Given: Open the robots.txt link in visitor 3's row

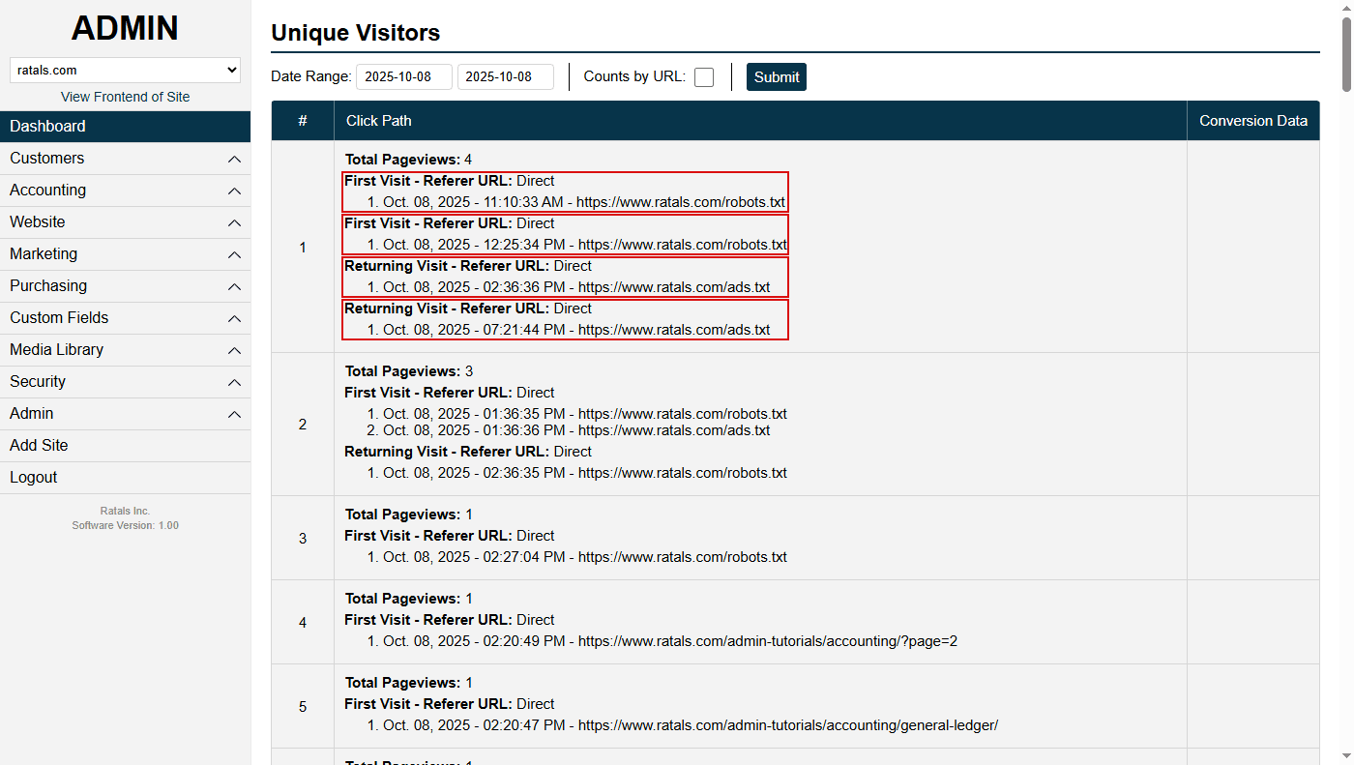Looking at the screenshot, I should (682, 556).
